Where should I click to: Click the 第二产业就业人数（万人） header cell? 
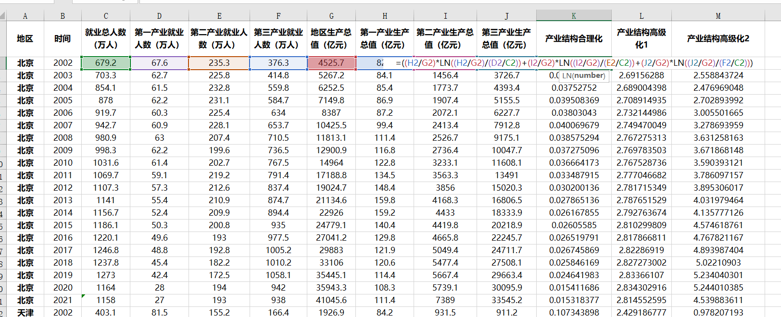[x=219, y=39]
